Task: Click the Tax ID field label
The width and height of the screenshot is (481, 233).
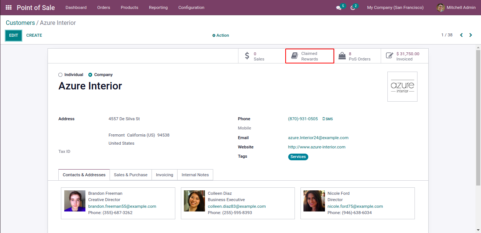Action: 64,152
